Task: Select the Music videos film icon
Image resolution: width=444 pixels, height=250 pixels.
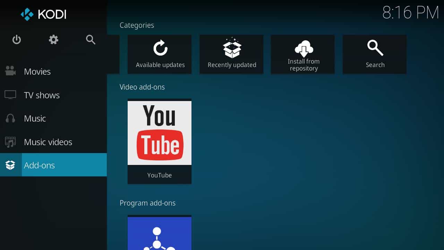Action: (x=10, y=142)
